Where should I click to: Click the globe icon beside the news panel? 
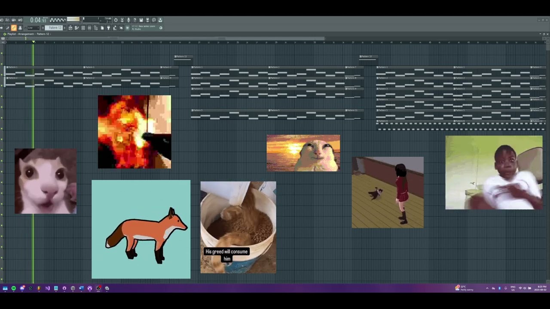[x=161, y=28]
